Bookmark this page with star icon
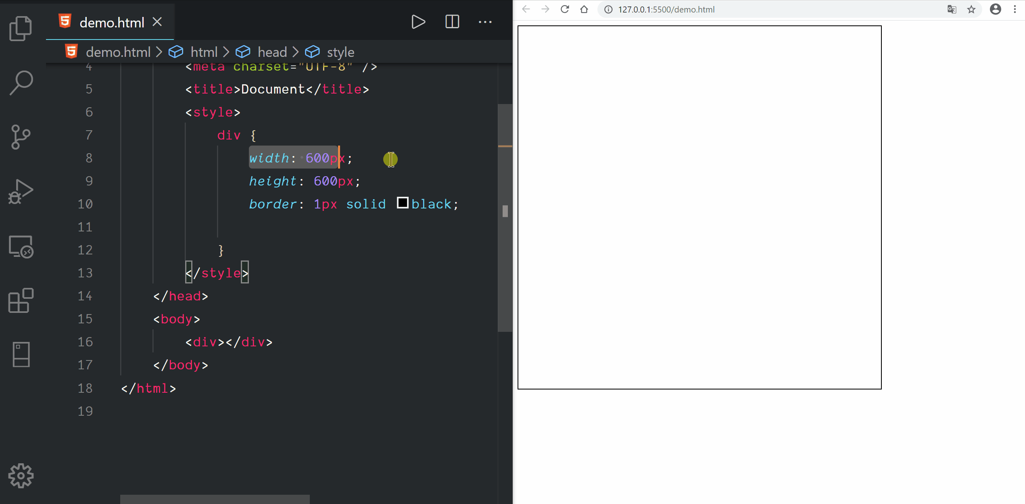Screen dimensions: 1025x504 (x=971, y=9)
